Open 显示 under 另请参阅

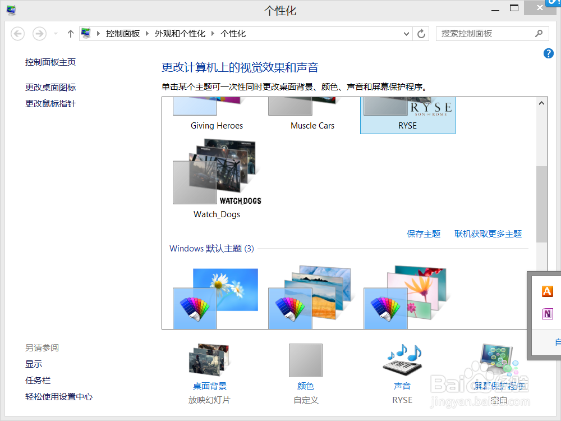(x=34, y=364)
